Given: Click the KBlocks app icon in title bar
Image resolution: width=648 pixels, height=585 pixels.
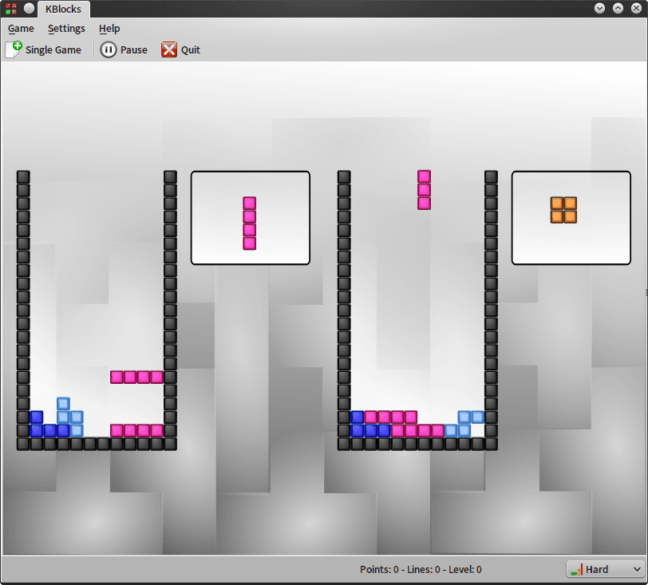Looking at the screenshot, I should point(11,9).
